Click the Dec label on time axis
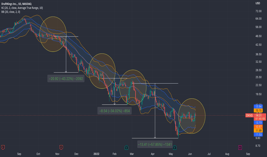The image size is (267, 157). click(x=76, y=154)
